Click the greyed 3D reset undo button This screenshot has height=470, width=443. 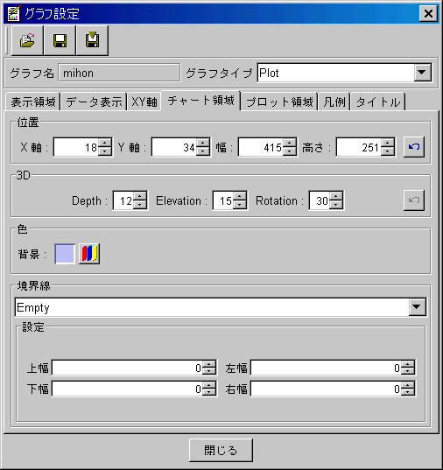coord(414,200)
